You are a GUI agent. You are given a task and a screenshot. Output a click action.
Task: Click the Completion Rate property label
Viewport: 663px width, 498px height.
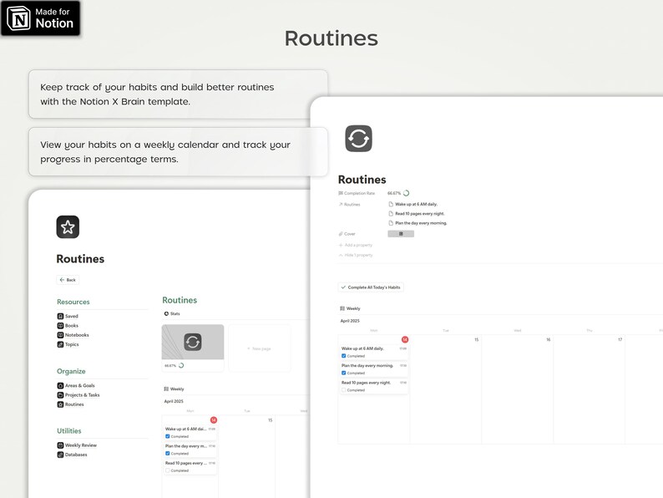coord(359,193)
